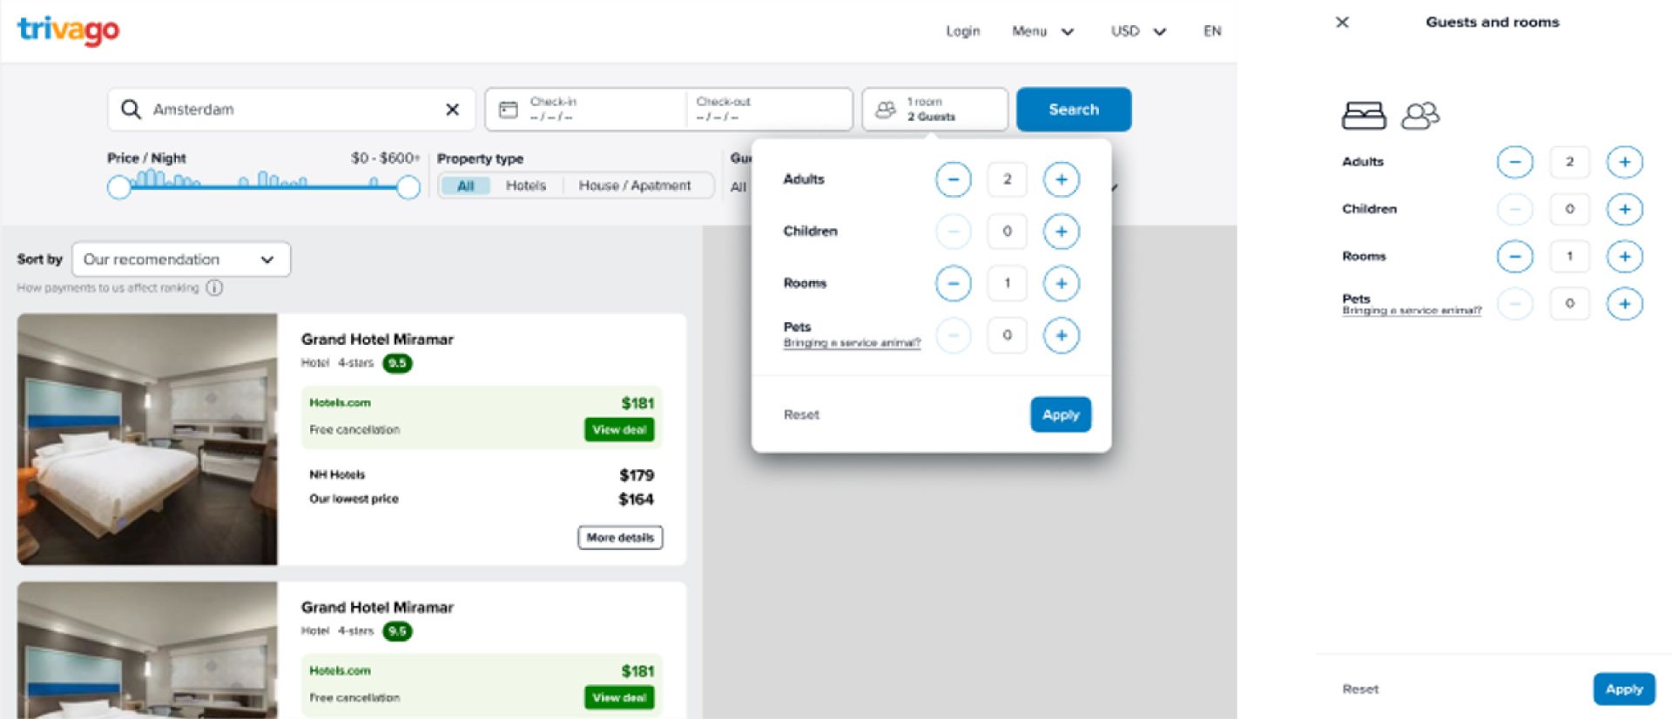Click the 9.5 rating badge on first hotel
The image size is (1672, 719).
(x=397, y=363)
